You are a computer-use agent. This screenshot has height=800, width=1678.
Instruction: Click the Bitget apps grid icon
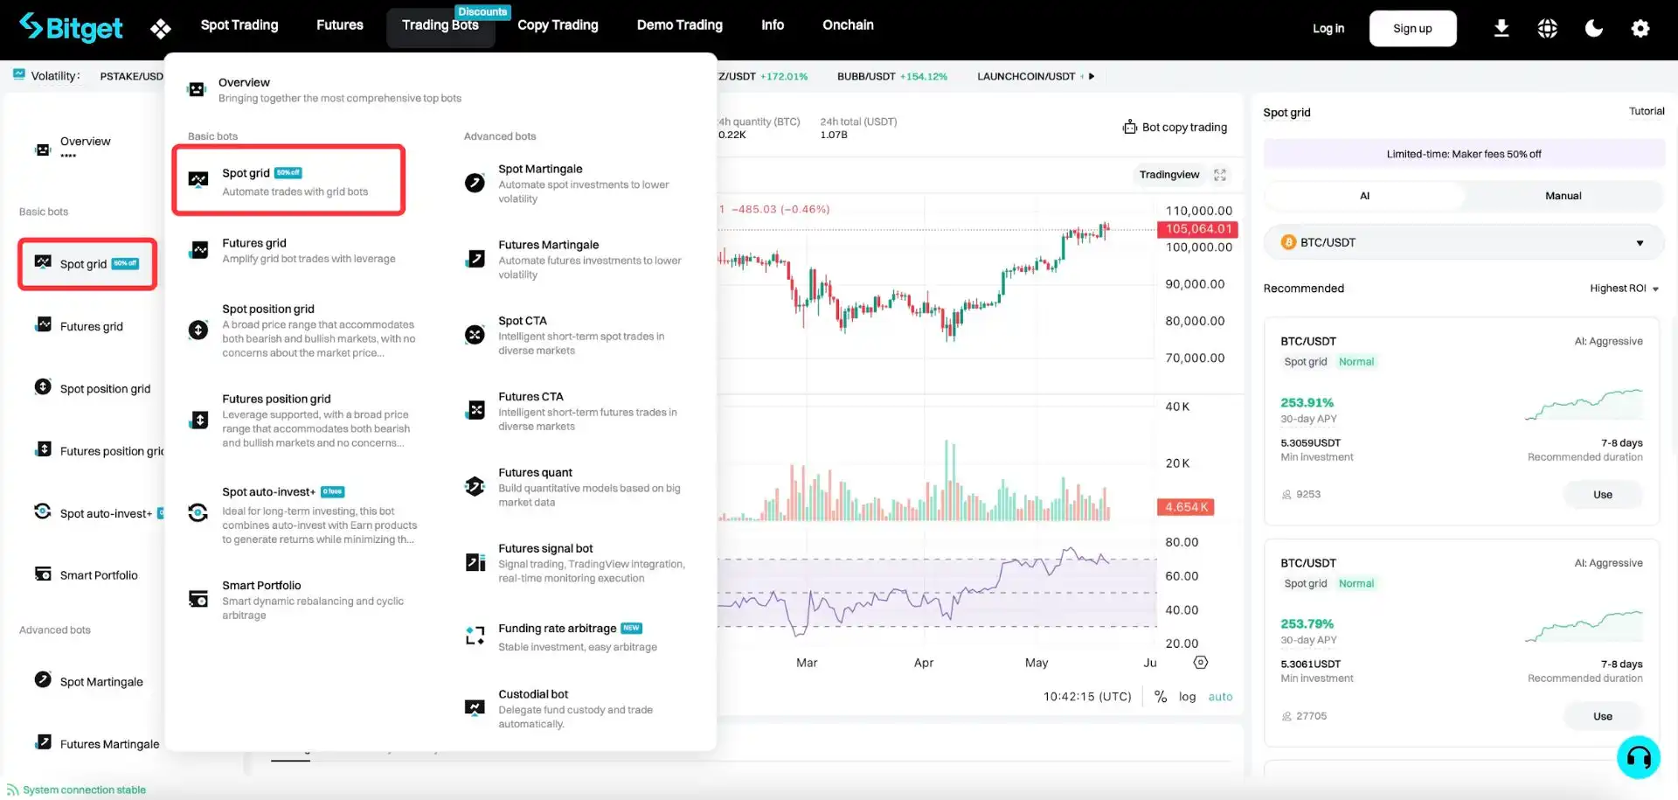pos(160,29)
